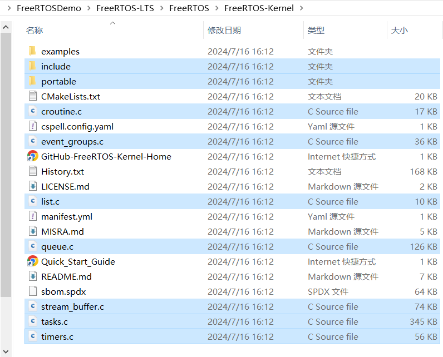Image resolution: width=443 pixels, height=357 pixels.
Task: Select timers.c file name
Action: (57, 336)
